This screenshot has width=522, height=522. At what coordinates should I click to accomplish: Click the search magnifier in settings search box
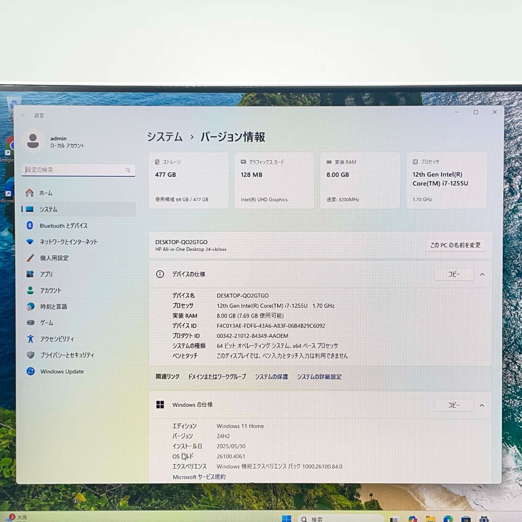point(128,170)
